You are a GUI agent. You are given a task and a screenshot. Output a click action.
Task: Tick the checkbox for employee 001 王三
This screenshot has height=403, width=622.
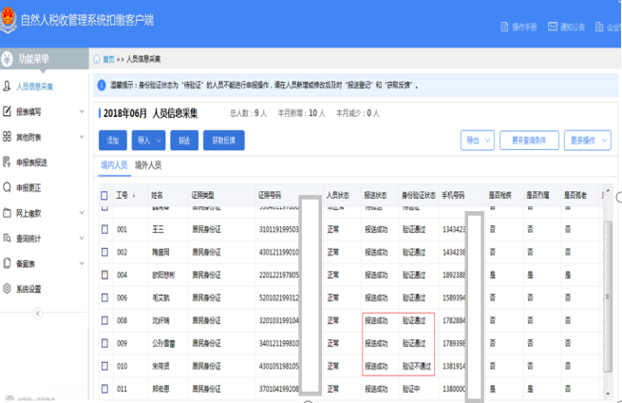click(x=104, y=229)
